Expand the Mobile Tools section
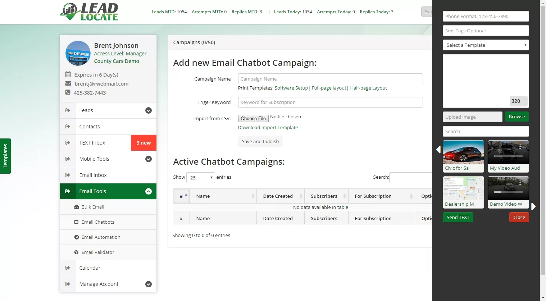This screenshot has height=301, width=546. point(149,159)
